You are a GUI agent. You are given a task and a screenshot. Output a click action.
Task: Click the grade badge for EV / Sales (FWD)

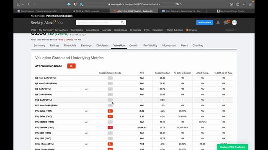110,117
